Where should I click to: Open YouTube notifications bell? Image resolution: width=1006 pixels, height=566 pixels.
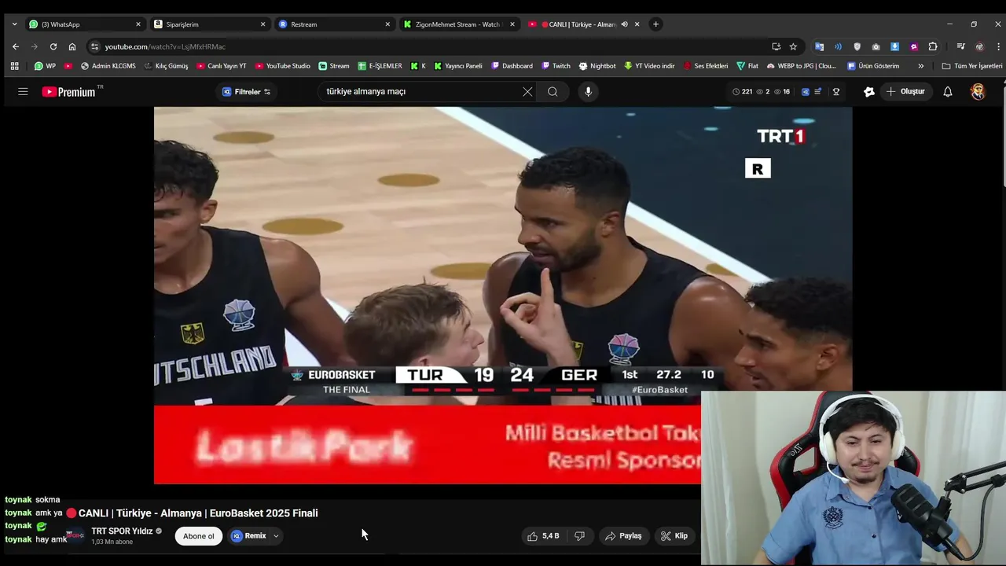pos(948,92)
